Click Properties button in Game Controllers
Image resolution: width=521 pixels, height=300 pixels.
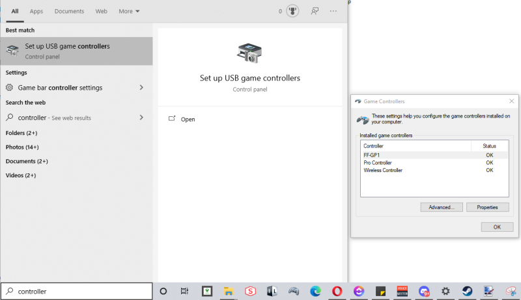pyautogui.click(x=487, y=207)
